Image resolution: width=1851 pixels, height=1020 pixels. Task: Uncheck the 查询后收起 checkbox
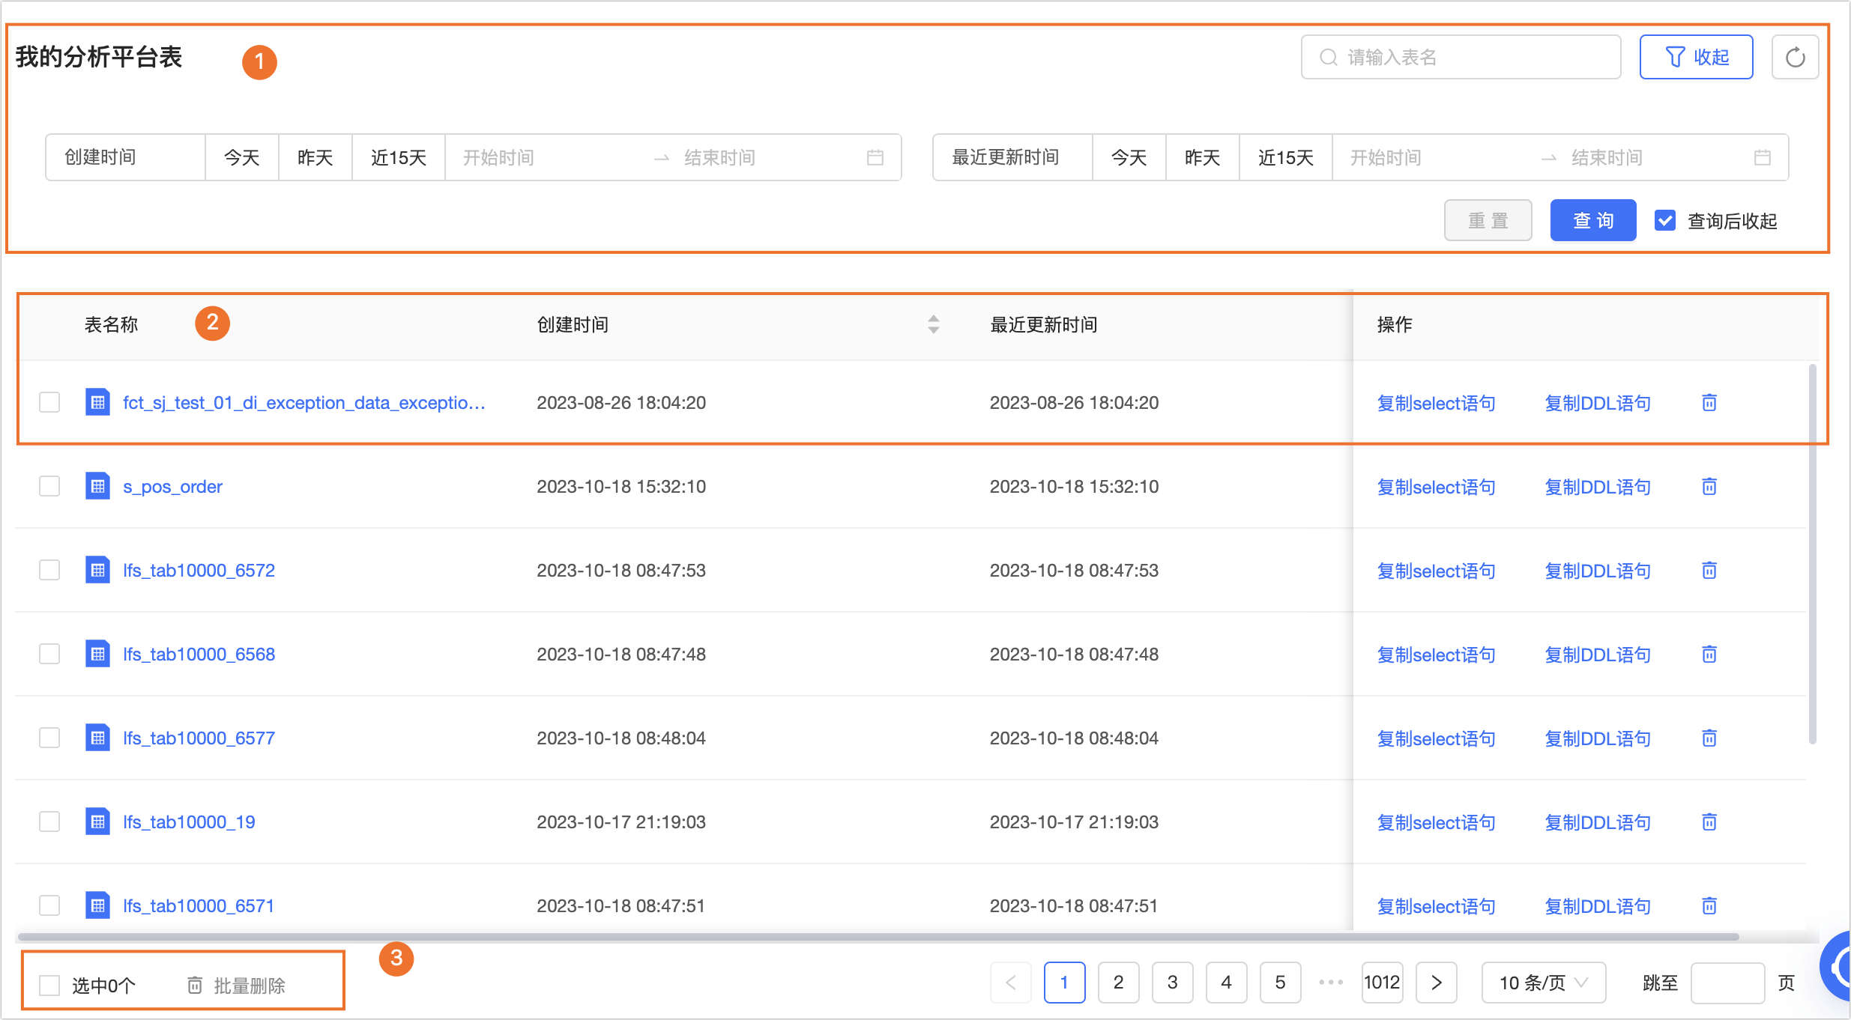(x=1665, y=221)
